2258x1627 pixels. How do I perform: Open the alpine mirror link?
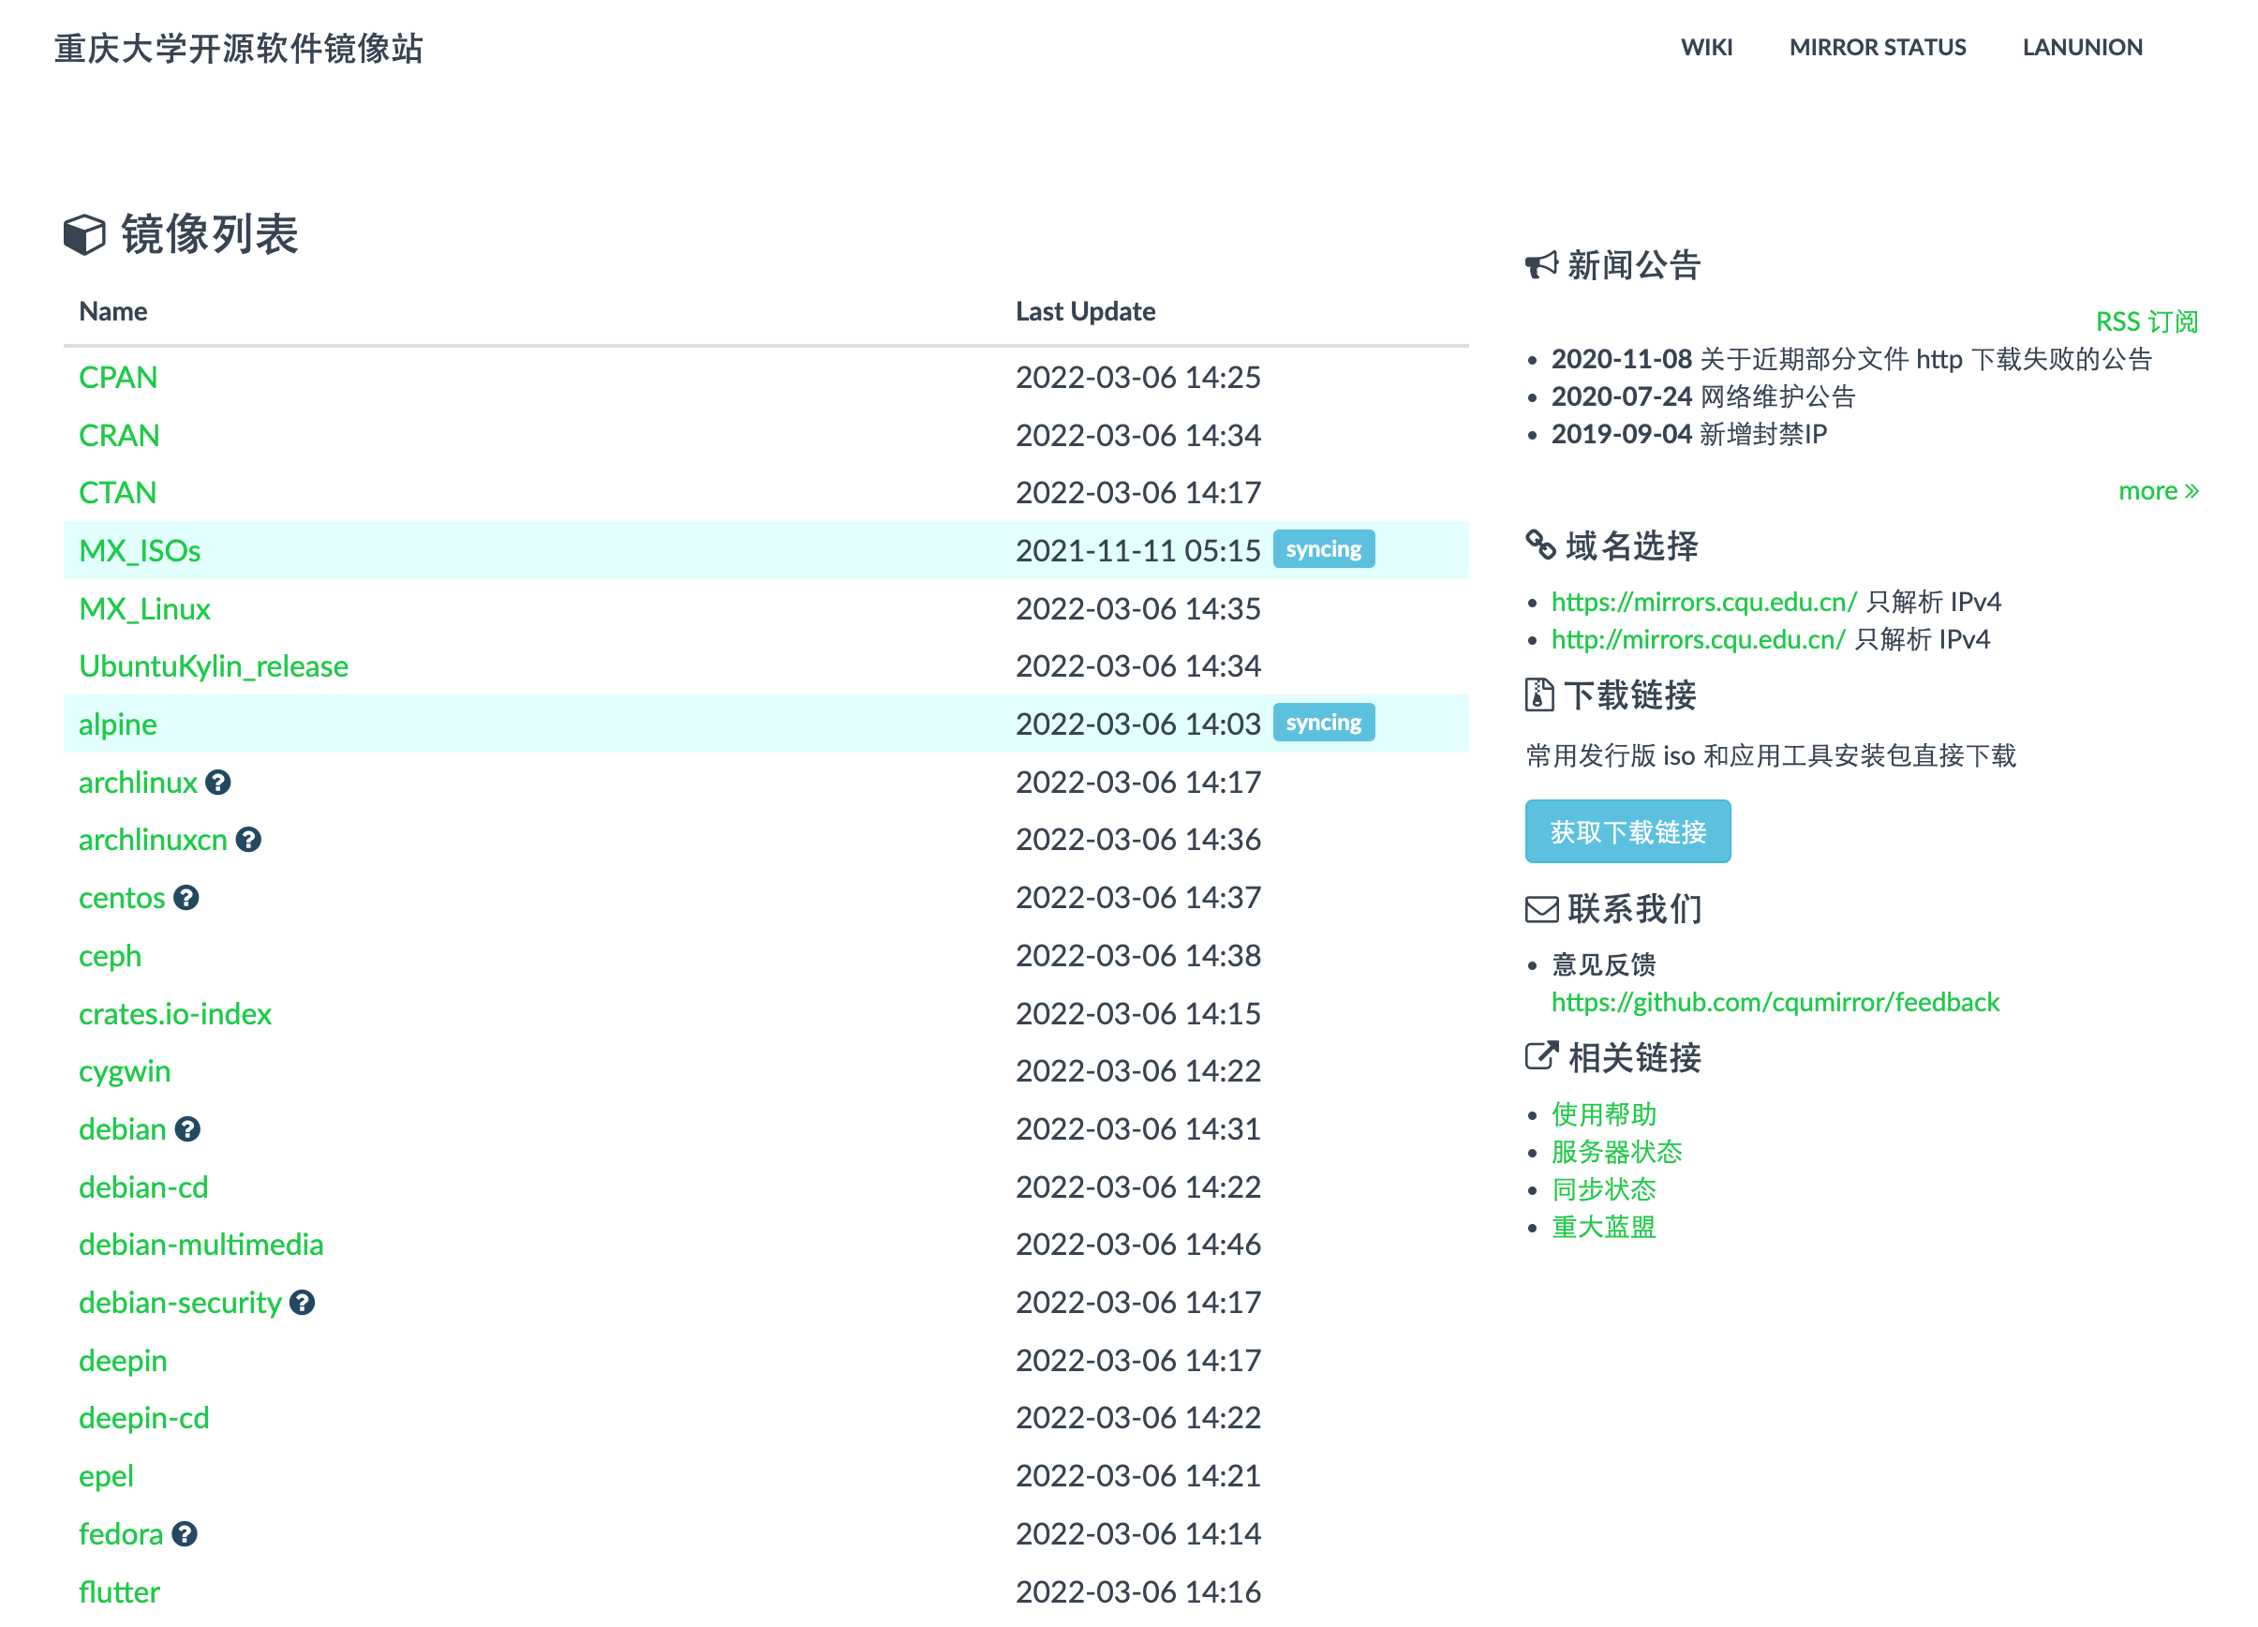[117, 724]
